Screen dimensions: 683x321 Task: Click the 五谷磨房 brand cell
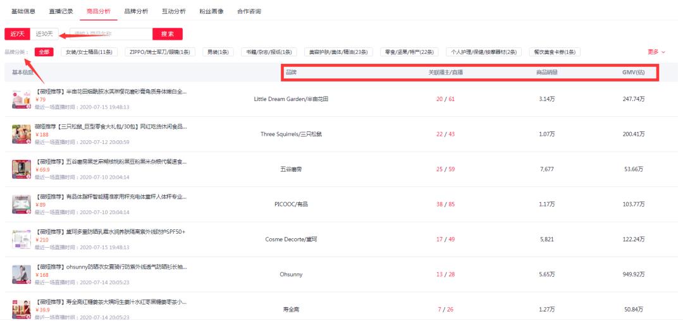click(x=291, y=169)
